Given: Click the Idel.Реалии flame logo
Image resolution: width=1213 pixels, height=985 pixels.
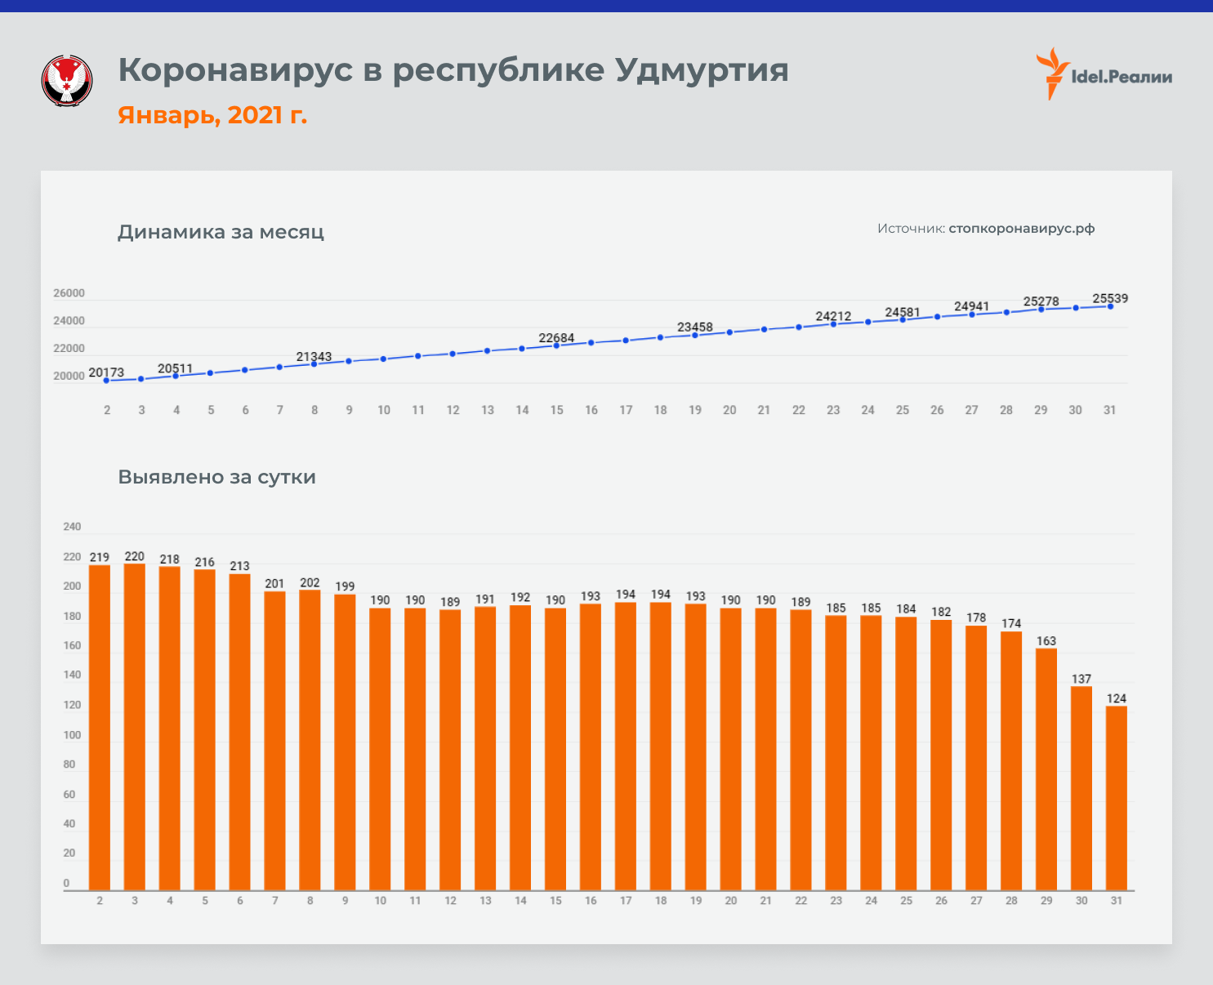Looking at the screenshot, I should click(x=1052, y=74).
